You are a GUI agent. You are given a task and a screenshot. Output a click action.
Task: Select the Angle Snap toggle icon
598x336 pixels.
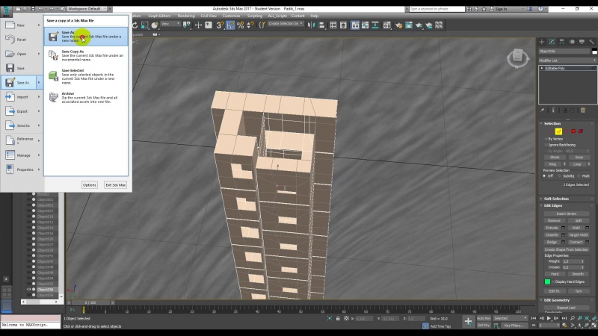tap(230, 25)
